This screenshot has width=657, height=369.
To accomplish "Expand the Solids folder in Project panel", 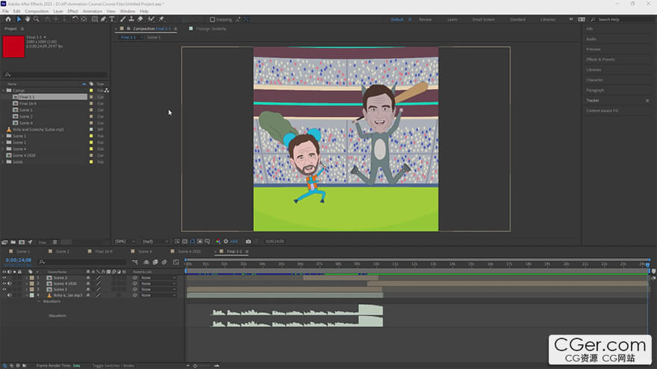I will pos(3,161).
